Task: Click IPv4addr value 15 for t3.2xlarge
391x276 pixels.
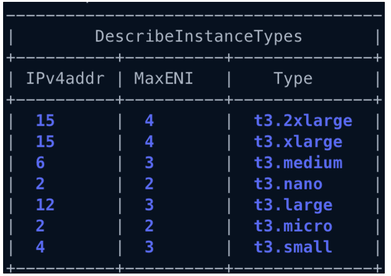Action: pos(45,121)
